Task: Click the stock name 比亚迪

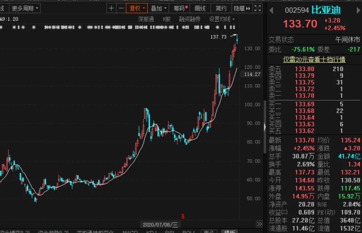Action: (326, 10)
